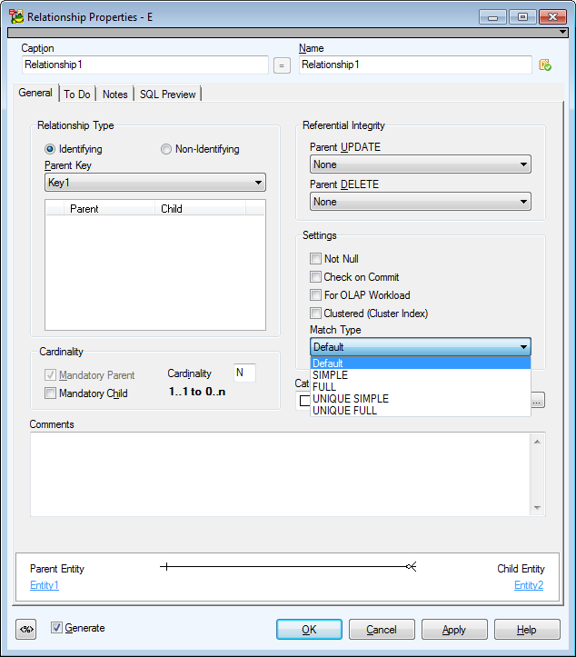Click the small arrow at the toolbar strip's right end
The width and height of the screenshot is (576, 657).
(x=563, y=33)
